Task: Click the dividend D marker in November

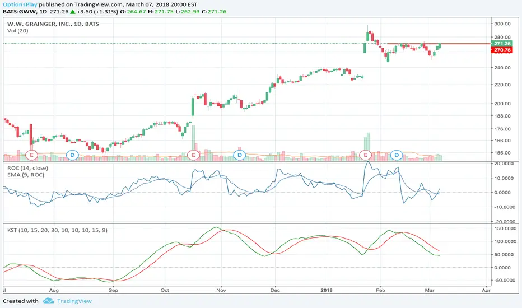Action: [239, 155]
